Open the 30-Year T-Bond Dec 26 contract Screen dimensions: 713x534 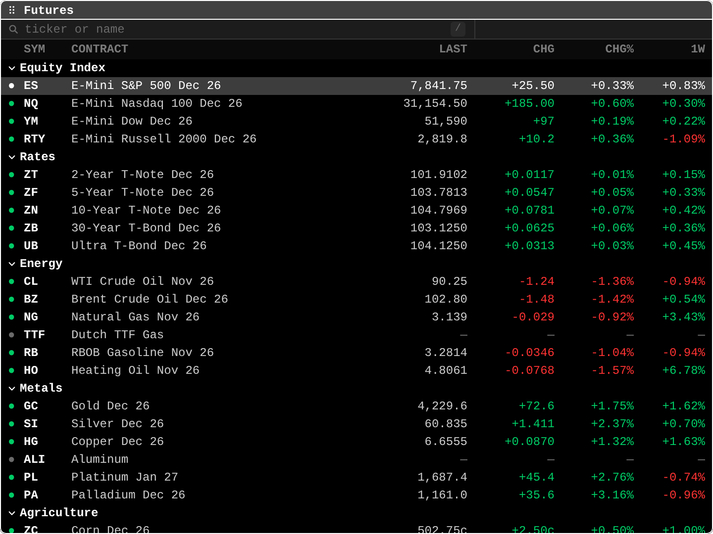(x=146, y=228)
